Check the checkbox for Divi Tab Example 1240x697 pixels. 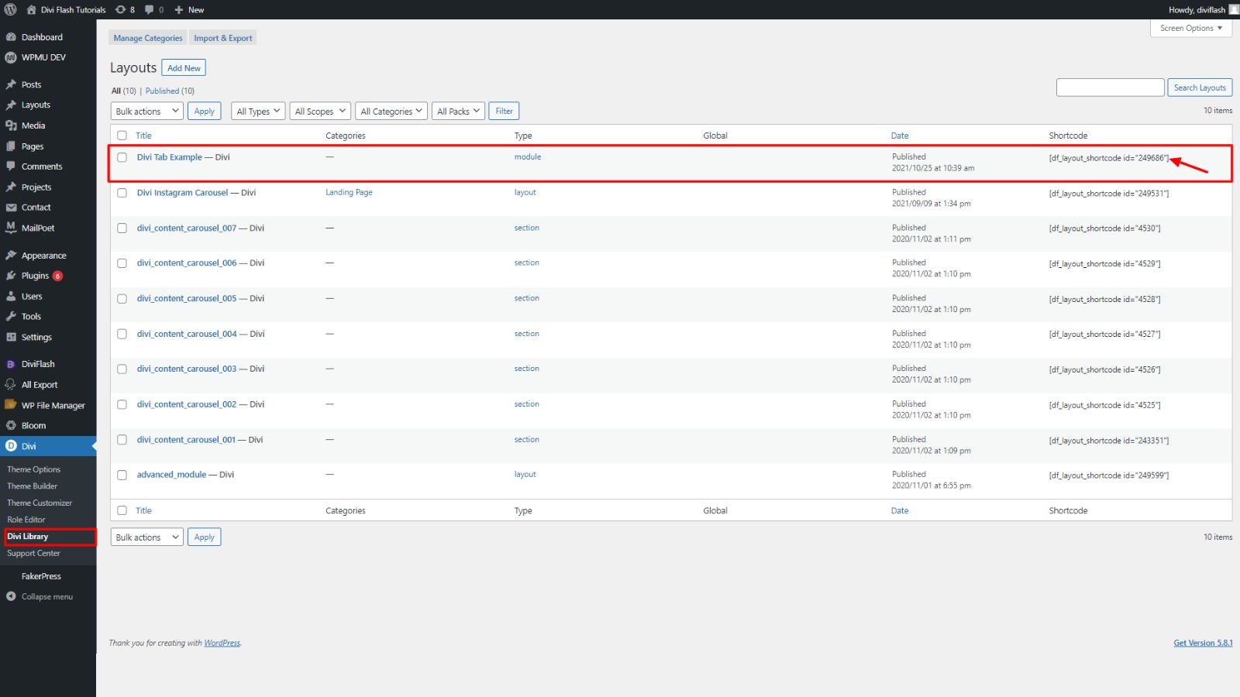click(x=122, y=156)
